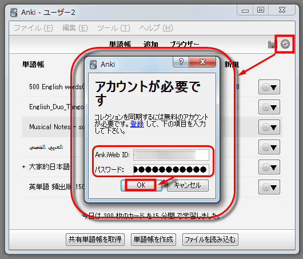
Task: Open options gear for English_Duo_Tango deck
Action: [269, 107]
